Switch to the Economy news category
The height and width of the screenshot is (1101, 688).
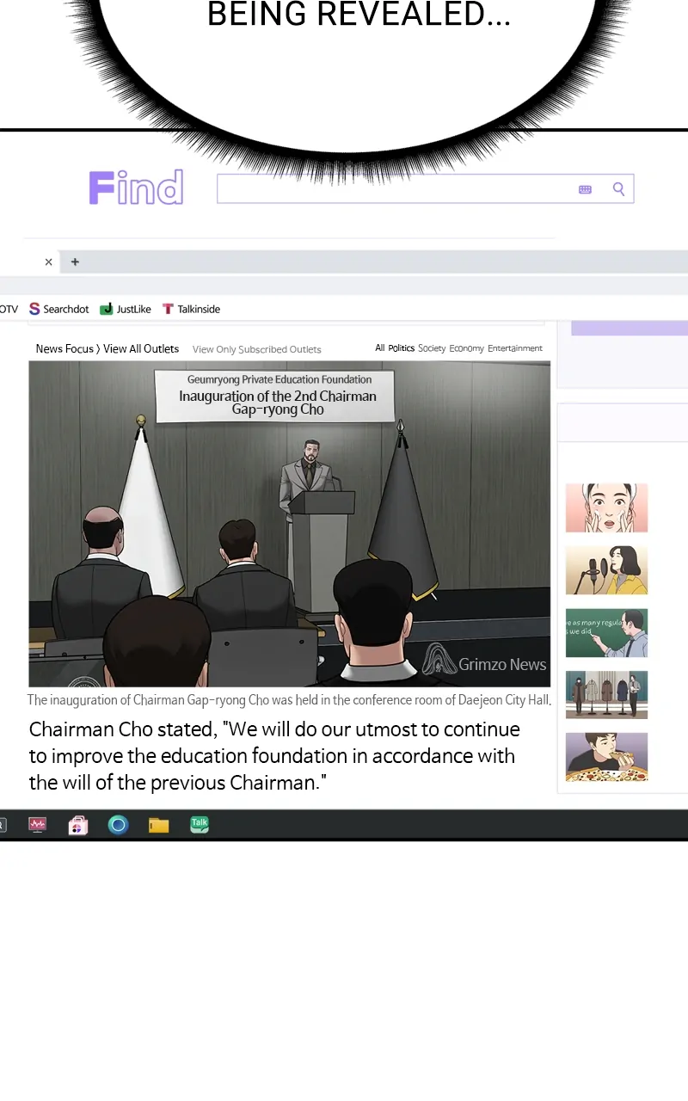pos(466,348)
